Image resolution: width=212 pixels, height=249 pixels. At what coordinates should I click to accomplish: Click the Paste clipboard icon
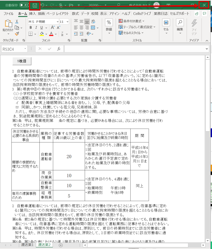pos(8,23)
